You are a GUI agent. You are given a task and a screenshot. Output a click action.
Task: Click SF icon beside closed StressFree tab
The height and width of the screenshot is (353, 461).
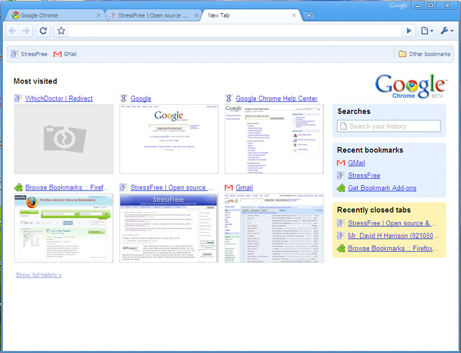(341, 223)
